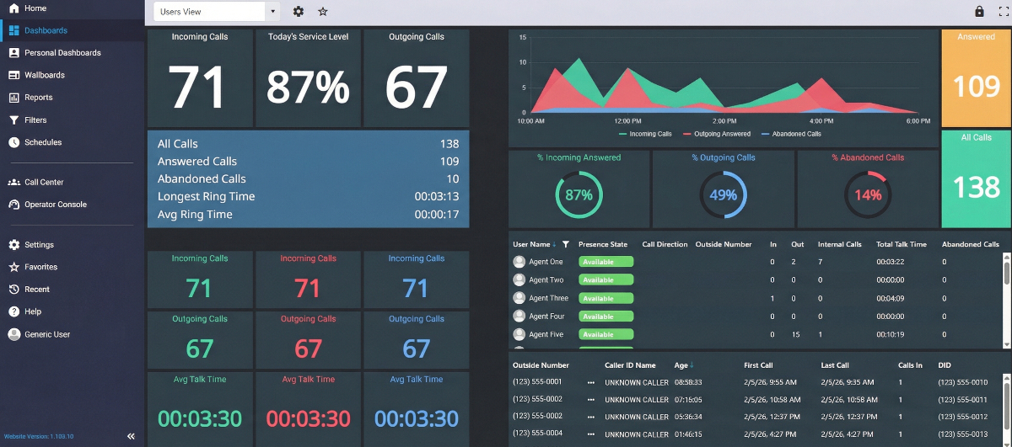Click the Recent history icon
Viewport: 1012px width, 447px height.
click(13, 290)
